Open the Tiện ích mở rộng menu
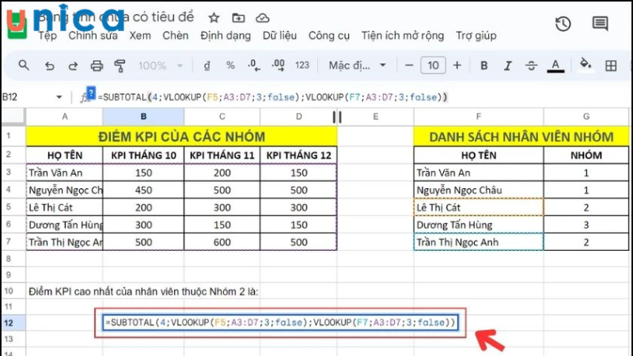Screen dimensions: 633x356 click(403, 36)
